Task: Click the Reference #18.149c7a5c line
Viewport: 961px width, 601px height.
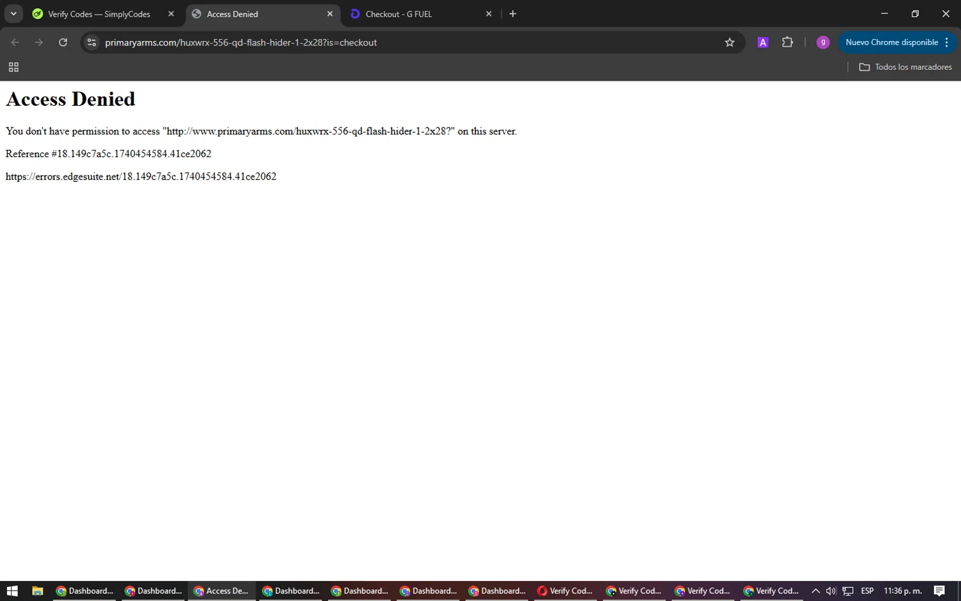Action: [x=108, y=154]
